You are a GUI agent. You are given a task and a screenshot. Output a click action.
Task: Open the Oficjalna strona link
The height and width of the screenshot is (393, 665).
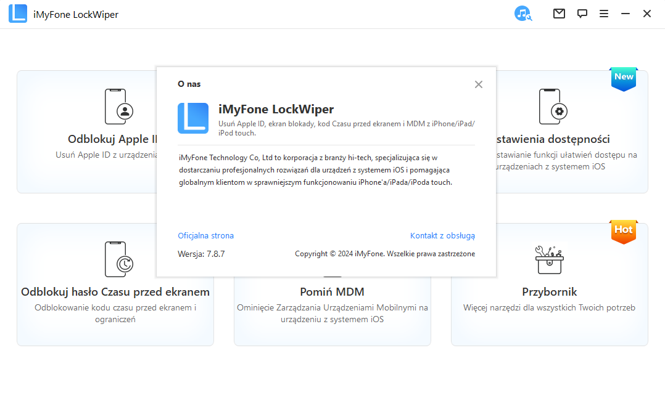pos(205,235)
